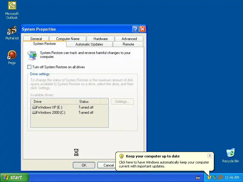Open the Advanced tab
Viewport: 243px width, 182px height.
(129, 39)
